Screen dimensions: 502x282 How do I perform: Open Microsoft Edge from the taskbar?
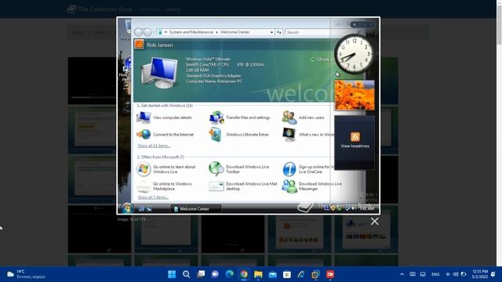(230, 274)
